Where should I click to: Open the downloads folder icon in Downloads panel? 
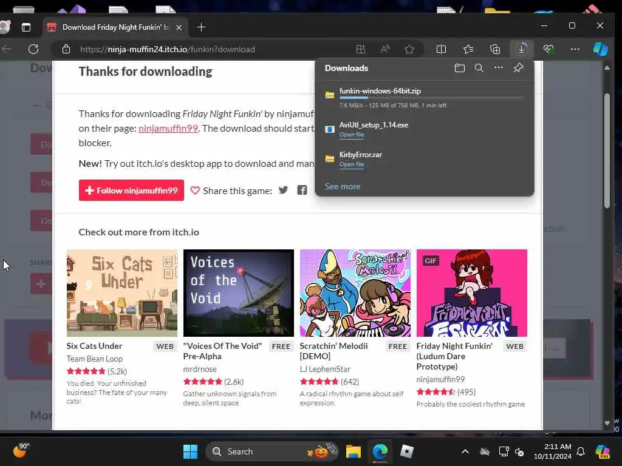[460, 68]
